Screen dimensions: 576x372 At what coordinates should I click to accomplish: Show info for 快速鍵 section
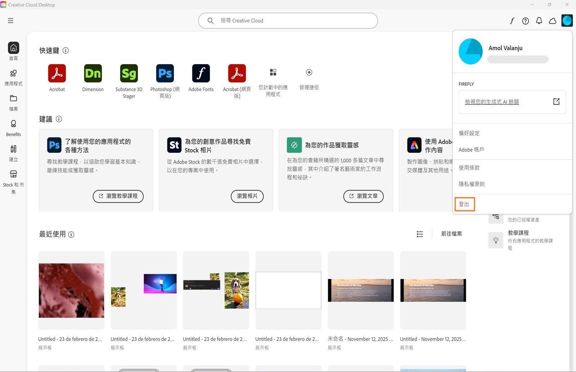tap(66, 50)
